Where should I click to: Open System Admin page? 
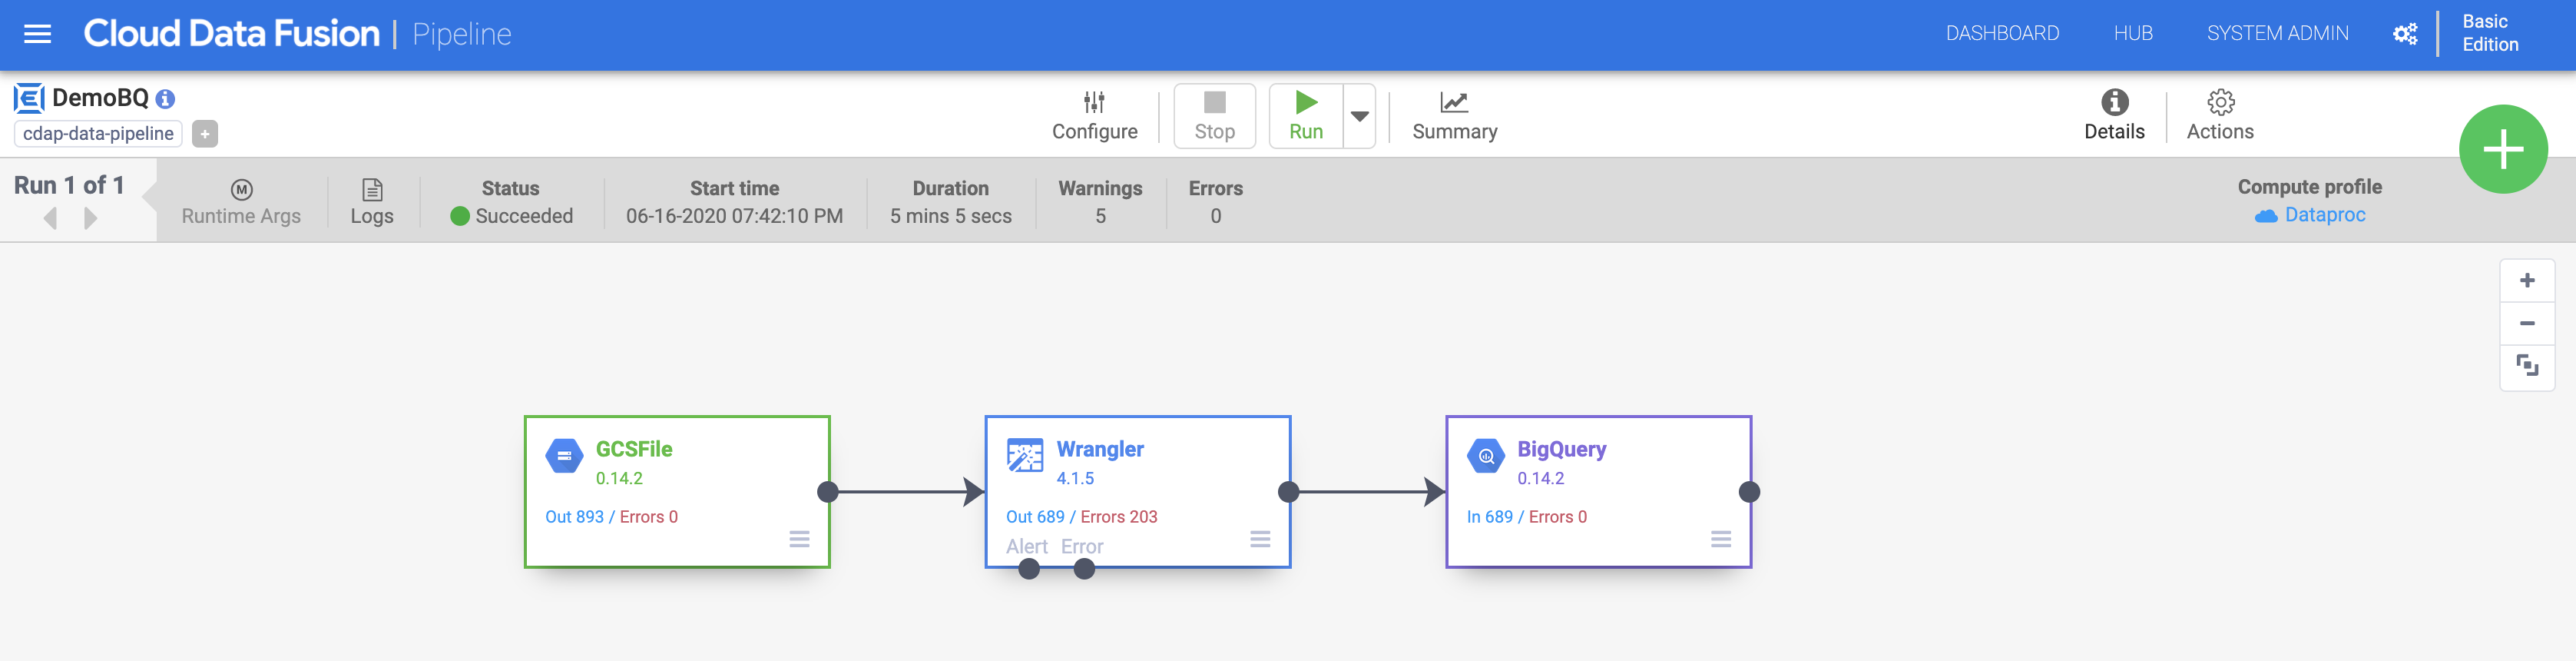click(x=2277, y=33)
